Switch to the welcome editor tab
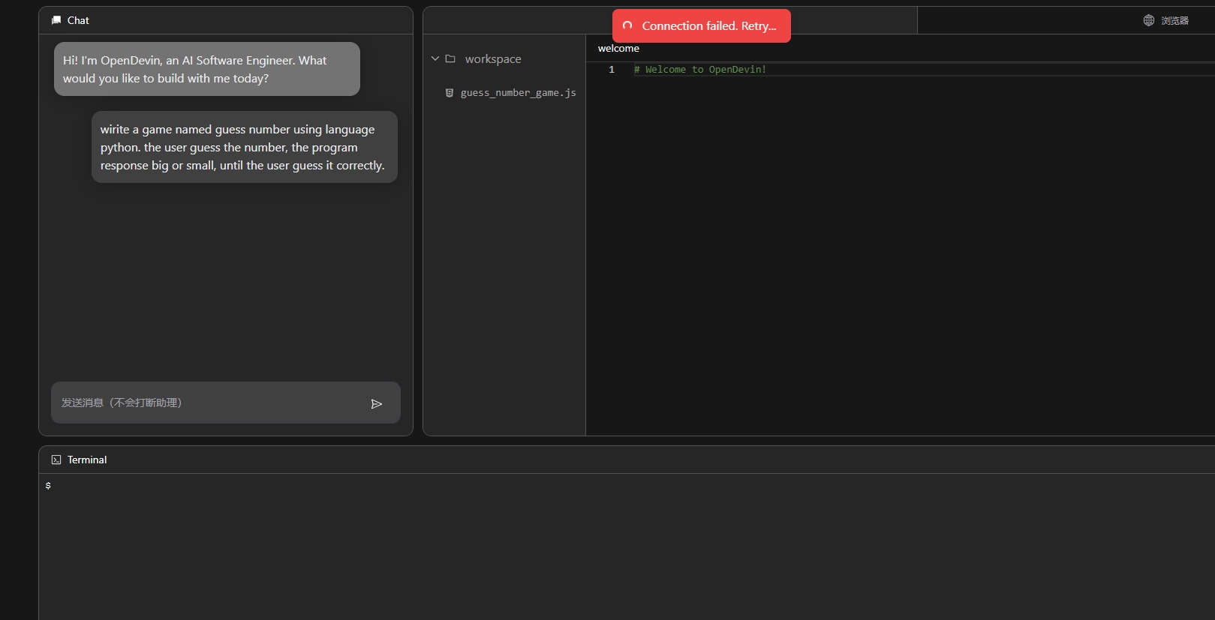 618,48
